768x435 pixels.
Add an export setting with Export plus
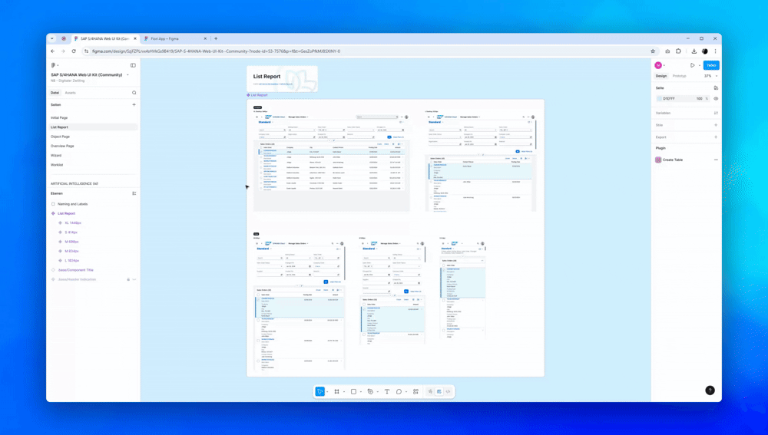click(716, 137)
